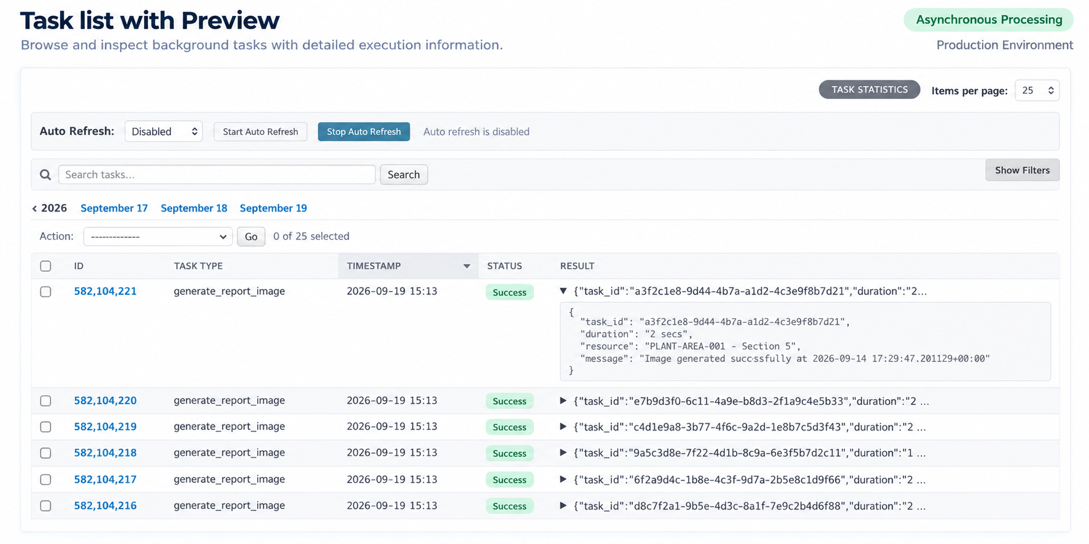The width and height of the screenshot is (1089, 544).
Task: Click the expanded JSON result preview block
Action: click(x=805, y=341)
